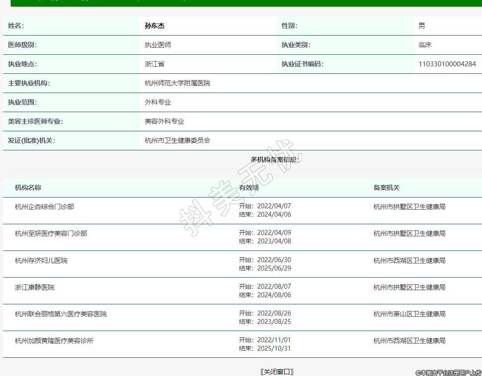Click the 关闭窗口 link
This screenshot has height=376, width=482.
pos(277,372)
